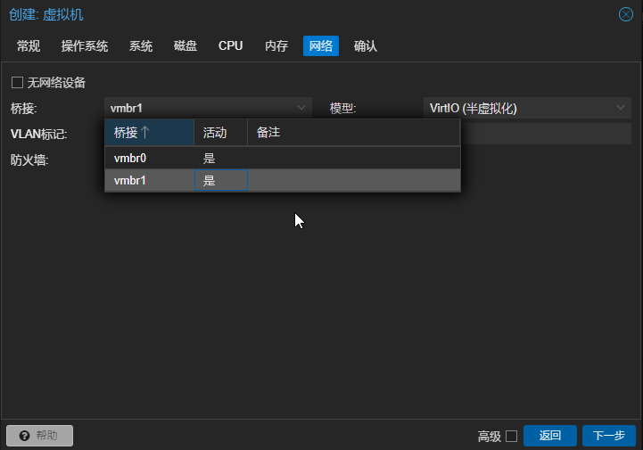Open the 操作系统 tab

(x=85, y=46)
